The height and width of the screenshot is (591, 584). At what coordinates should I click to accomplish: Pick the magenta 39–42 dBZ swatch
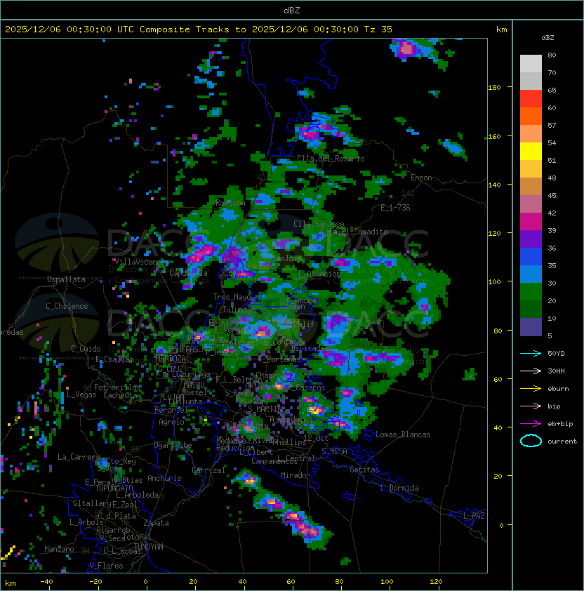pos(531,222)
